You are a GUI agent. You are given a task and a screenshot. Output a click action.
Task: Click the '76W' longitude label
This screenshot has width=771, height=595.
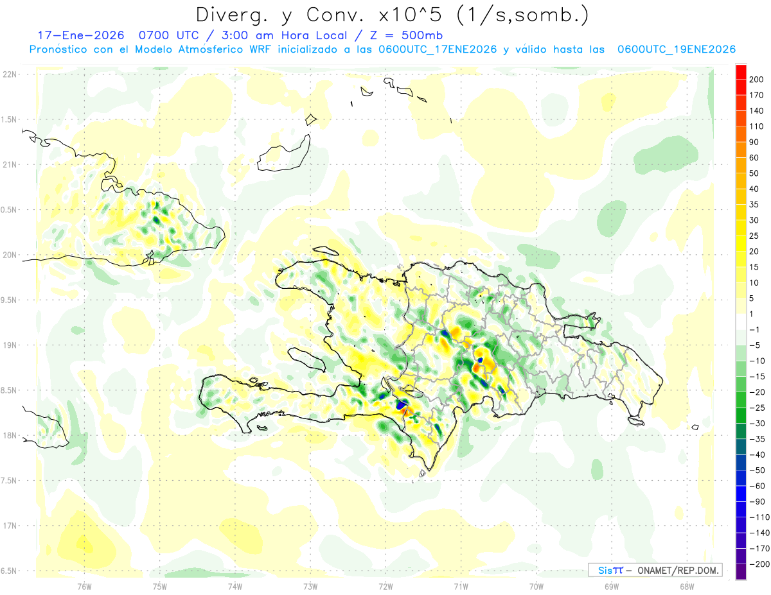point(84,586)
